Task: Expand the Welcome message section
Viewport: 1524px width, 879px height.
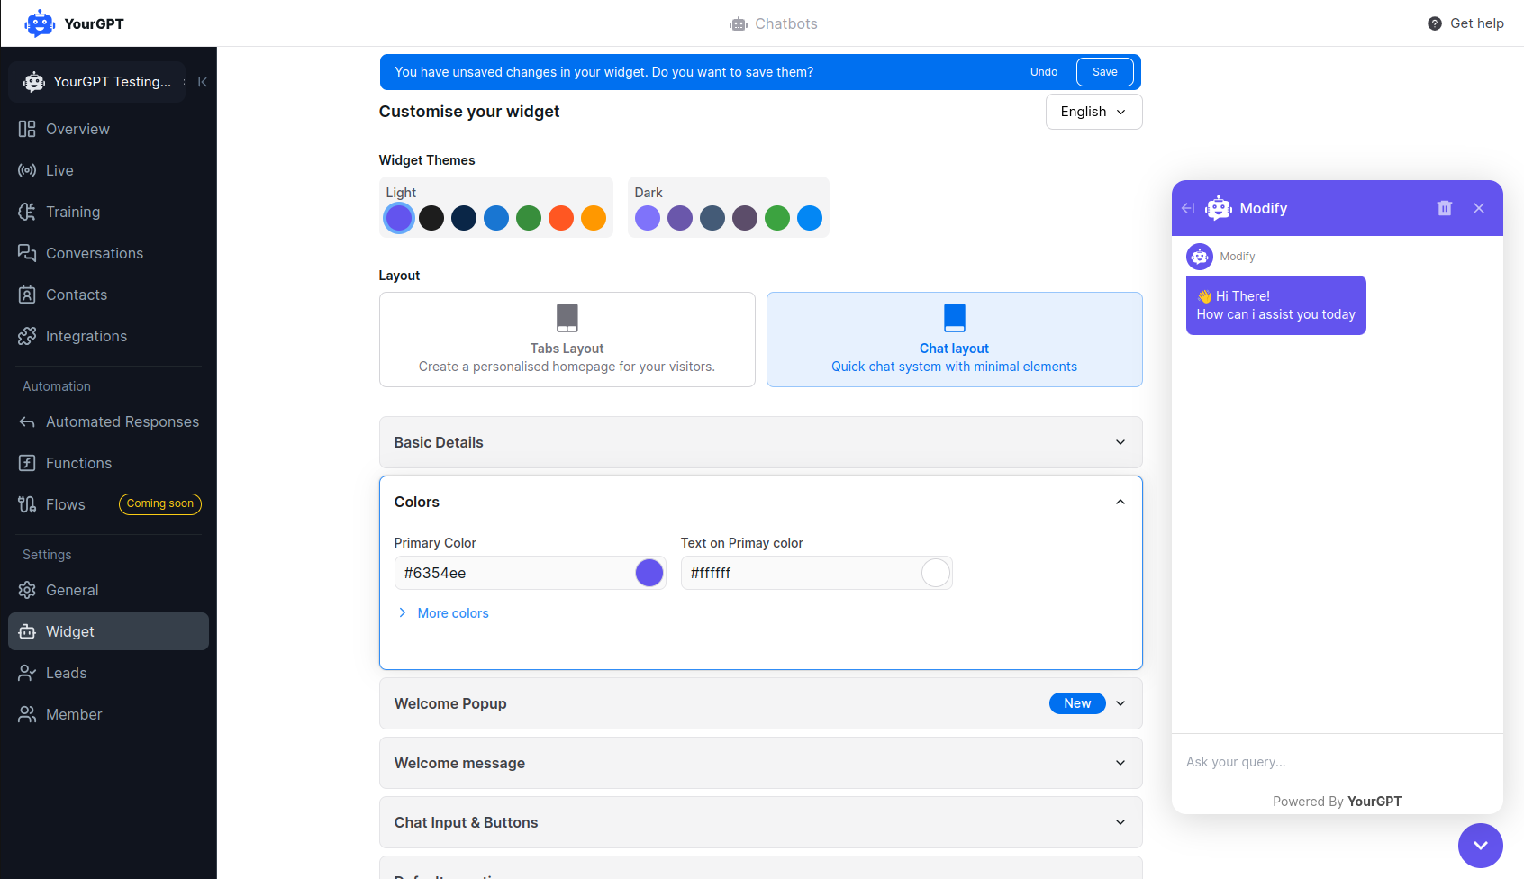Action: pyautogui.click(x=760, y=763)
